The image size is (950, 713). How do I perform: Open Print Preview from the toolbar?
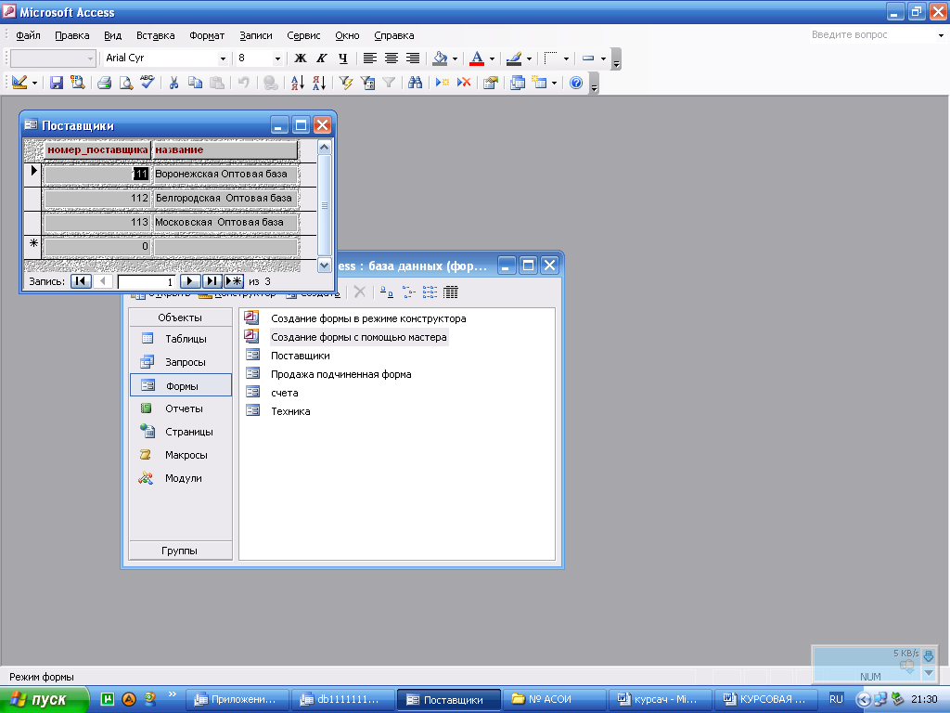click(x=125, y=83)
